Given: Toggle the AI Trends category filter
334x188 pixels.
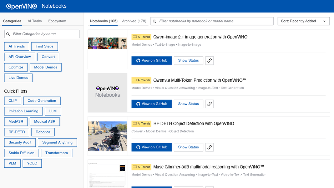Looking at the screenshot, I should pos(17,46).
